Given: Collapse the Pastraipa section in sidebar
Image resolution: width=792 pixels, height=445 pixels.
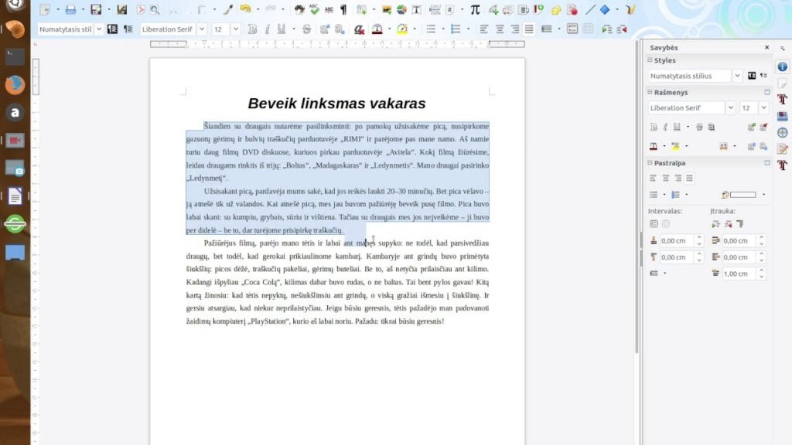Looking at the screenshot, I should pos(650,163).
